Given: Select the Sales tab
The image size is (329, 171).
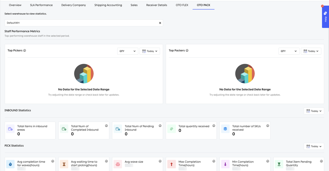Looking at the screenshot, I should tap(134, 5).
